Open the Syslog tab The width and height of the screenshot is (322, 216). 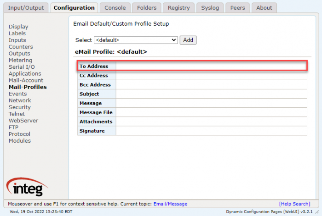tap(210, 8)
